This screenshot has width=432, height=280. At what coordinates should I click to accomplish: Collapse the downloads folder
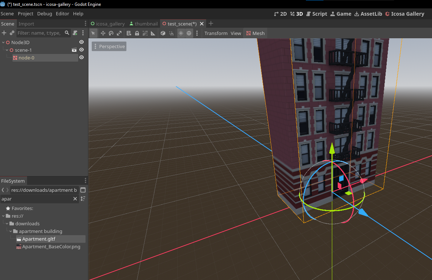coord(7,223)
